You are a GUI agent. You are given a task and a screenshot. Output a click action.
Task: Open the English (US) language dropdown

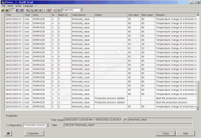point(81,10)
